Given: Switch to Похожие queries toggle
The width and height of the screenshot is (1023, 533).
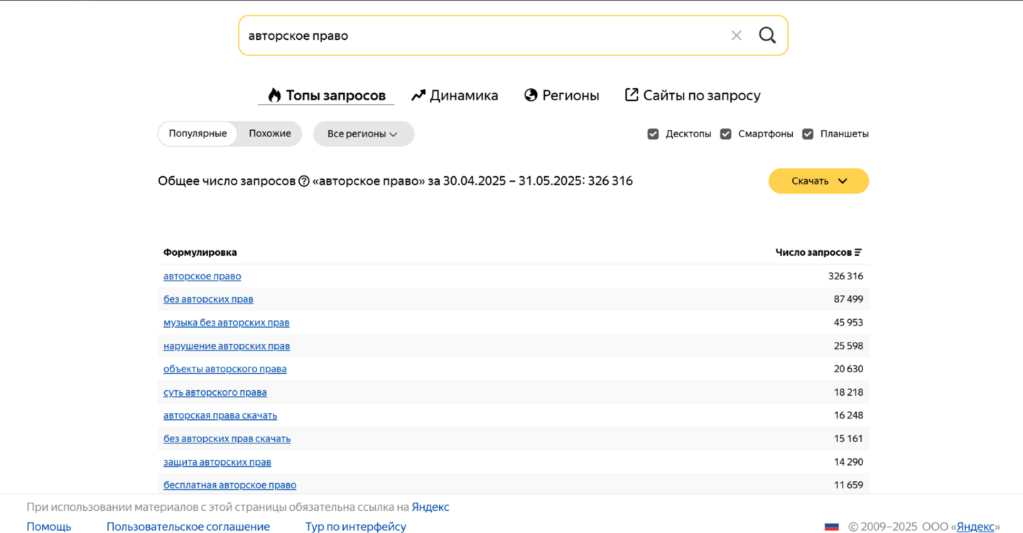Looking at the screenshot, I should point(270,134).
